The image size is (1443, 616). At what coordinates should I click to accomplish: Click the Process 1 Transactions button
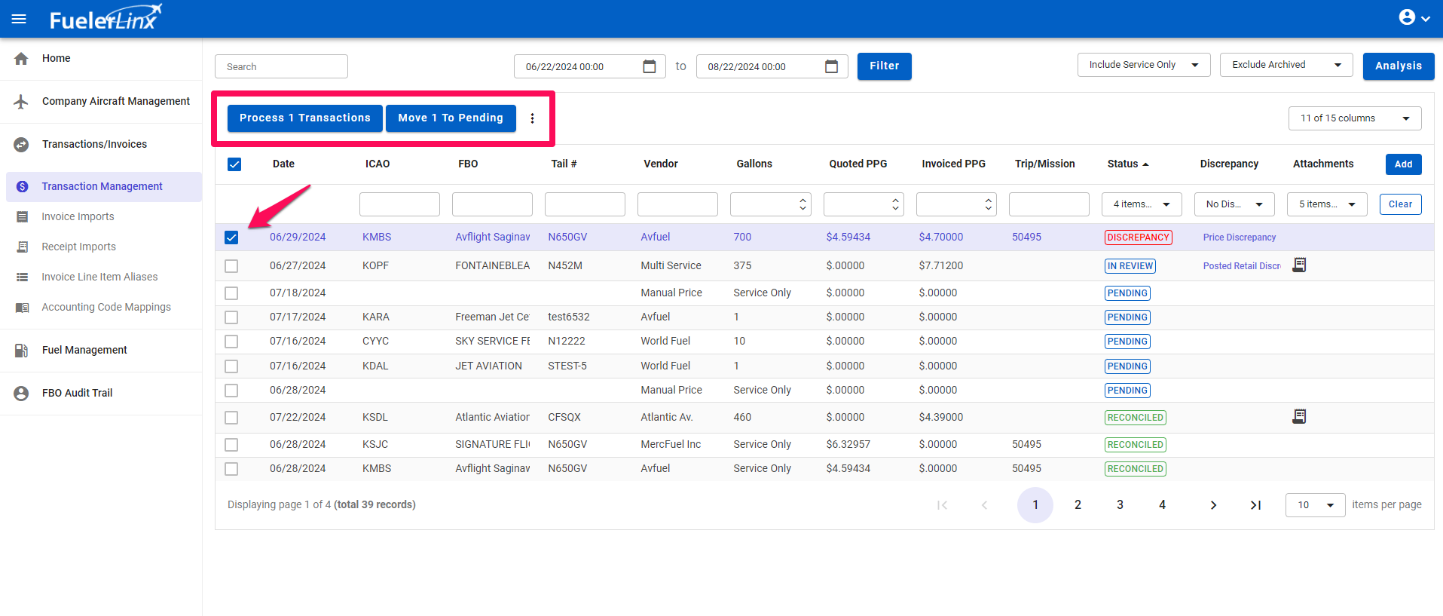305,118
